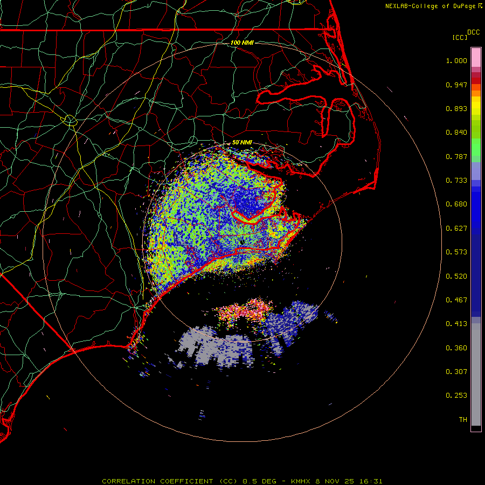This screenshot has height=485, width=485.
Task: Click the black radar site marker at map center
Action: tap(241, 242)
